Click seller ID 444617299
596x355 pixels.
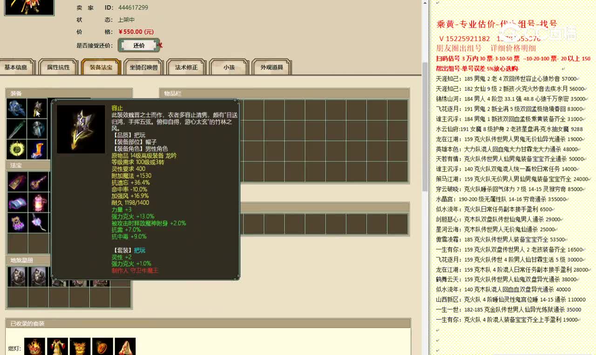[133, 7]
